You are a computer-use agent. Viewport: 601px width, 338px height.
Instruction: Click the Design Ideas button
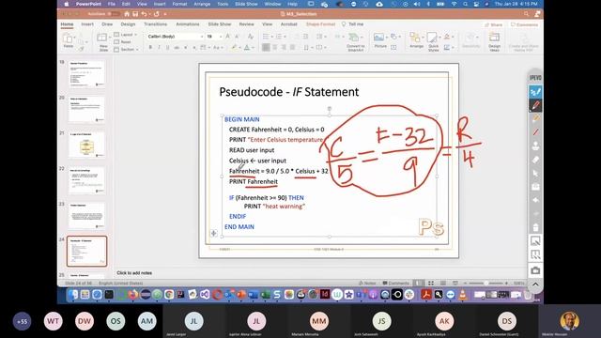(x=494, y=41)
